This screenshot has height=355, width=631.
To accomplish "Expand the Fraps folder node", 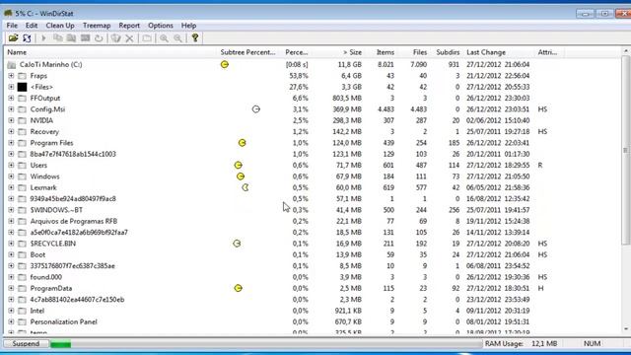I will coord(11,76).
